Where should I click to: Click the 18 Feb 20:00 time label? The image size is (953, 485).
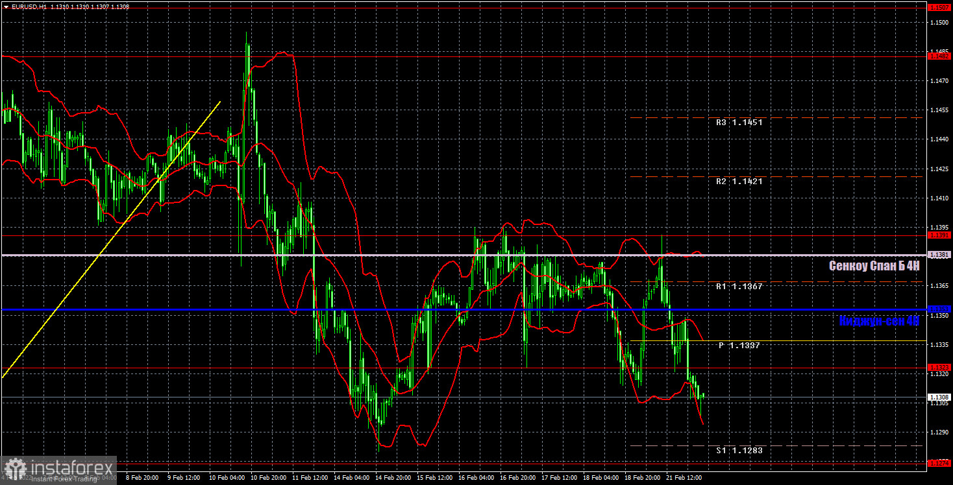coord(642,479)
